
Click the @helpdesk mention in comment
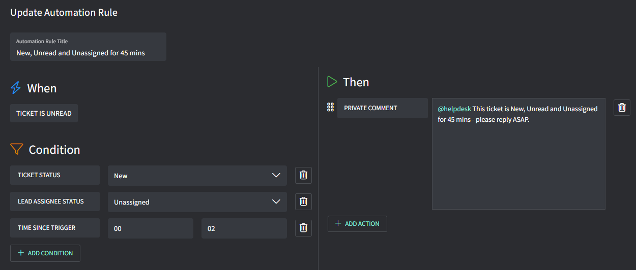pos(454,109)
